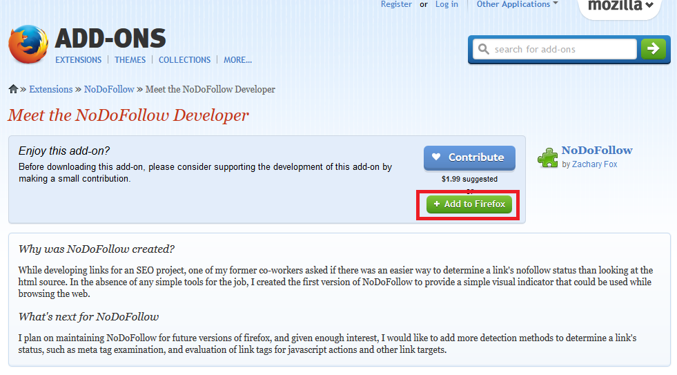Click the heart icon on Contribute button
The width and height of the screenshot is (677, 375).
(x=436, y=157)
